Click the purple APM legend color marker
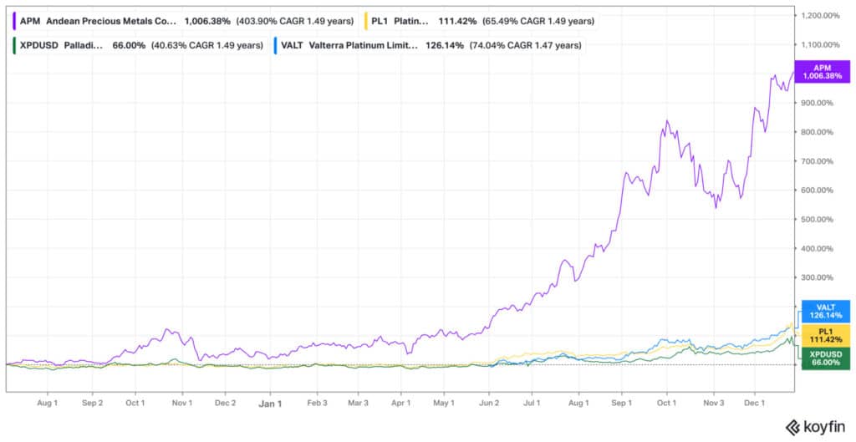Image resolution: width=856 pixels, height=442 pixels. point(16,19)
